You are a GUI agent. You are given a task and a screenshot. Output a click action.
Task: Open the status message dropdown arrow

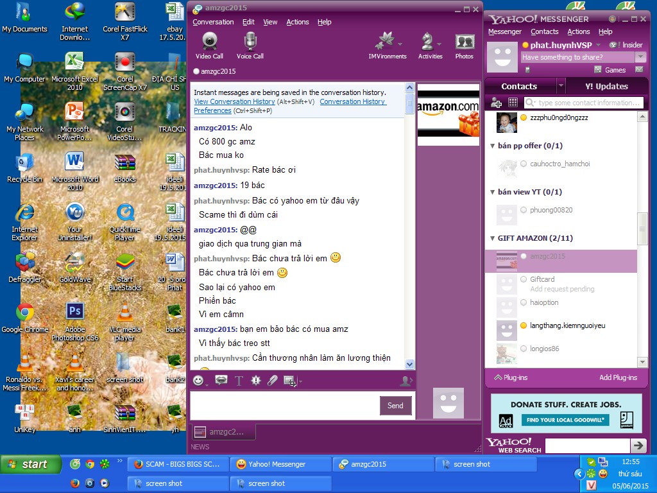(640, 57)
